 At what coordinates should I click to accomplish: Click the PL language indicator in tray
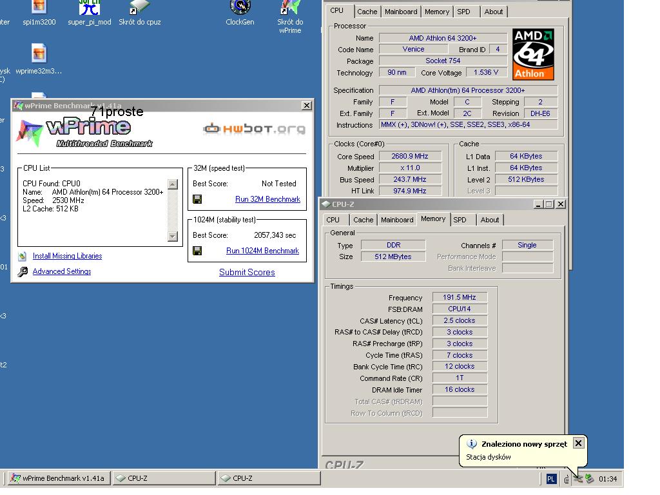[551, 479]
